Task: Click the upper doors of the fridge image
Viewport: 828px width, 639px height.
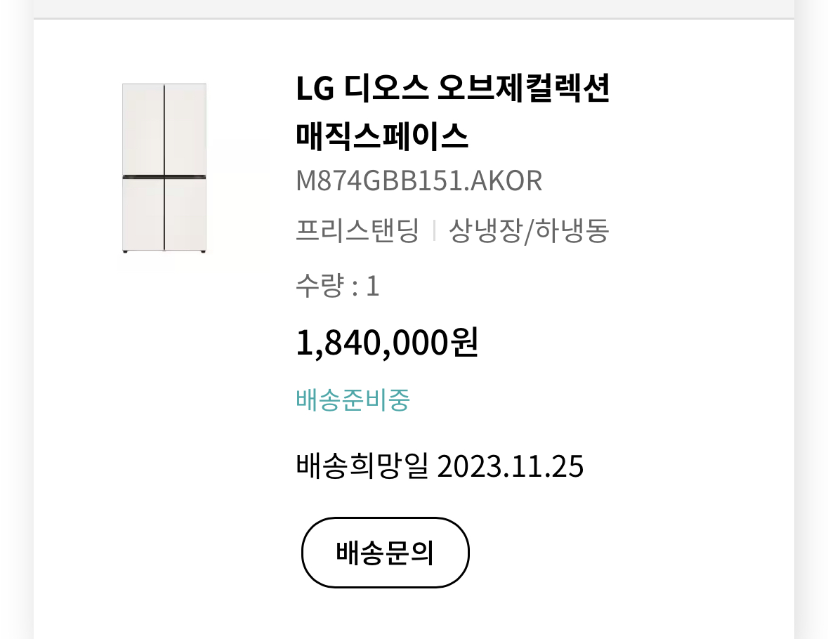Action: (x=164, y=129)
